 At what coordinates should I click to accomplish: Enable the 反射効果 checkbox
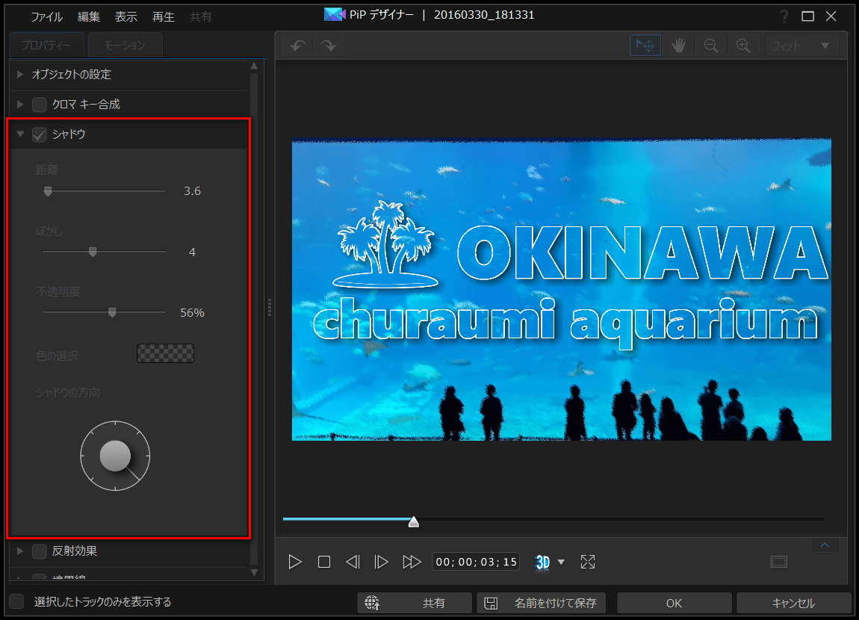(x=40, y=551)
